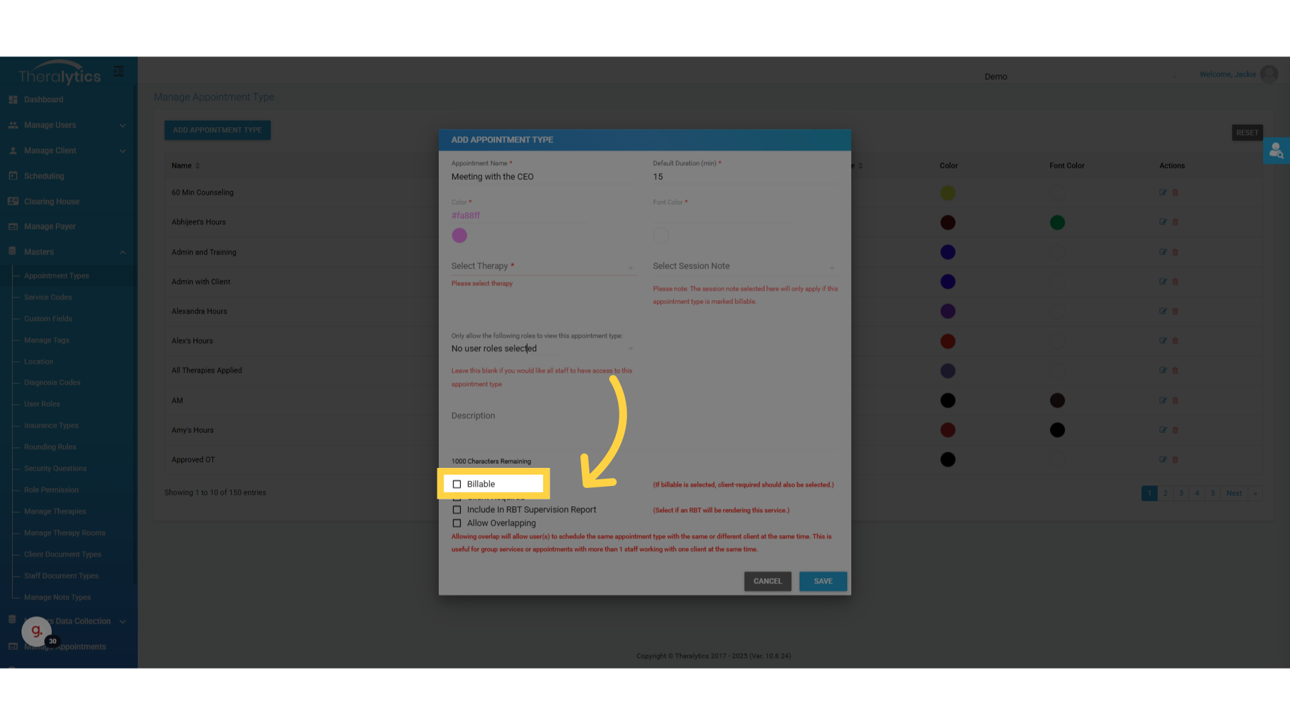Click the user avatar next to Welcome Jackie

(x=1269, y=75)
